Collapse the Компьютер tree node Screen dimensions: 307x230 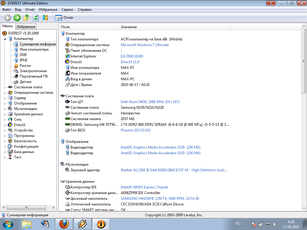(5, 39)
